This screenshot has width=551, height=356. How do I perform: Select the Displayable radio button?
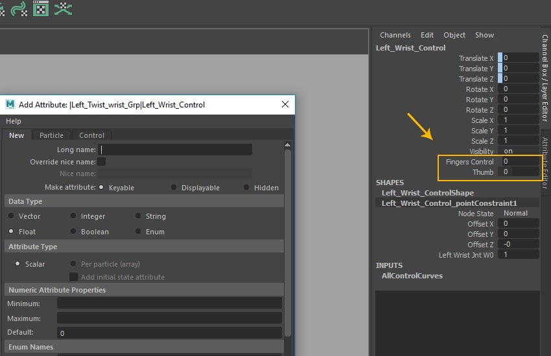point(174,188)
